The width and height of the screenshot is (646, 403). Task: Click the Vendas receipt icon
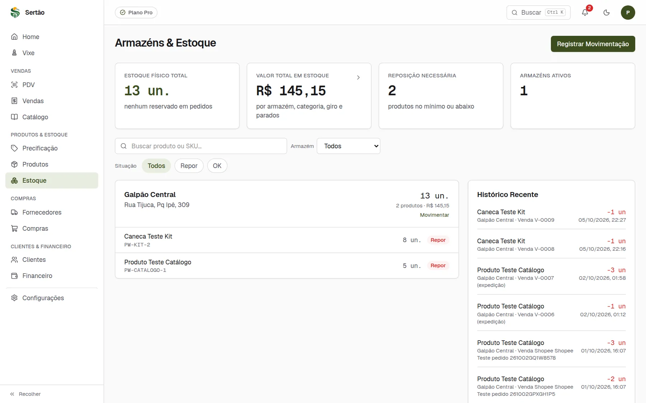[14, 101]
